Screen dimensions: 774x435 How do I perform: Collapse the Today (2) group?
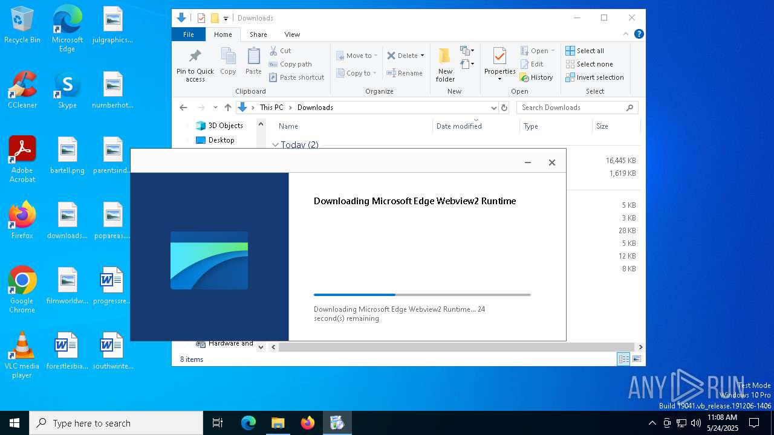coord(275,145)
